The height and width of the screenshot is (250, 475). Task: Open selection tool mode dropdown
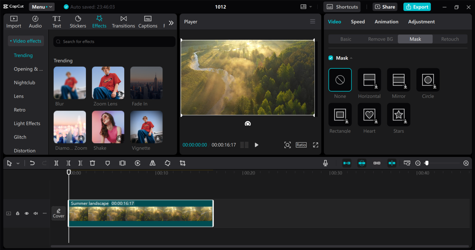pos(18,163)
